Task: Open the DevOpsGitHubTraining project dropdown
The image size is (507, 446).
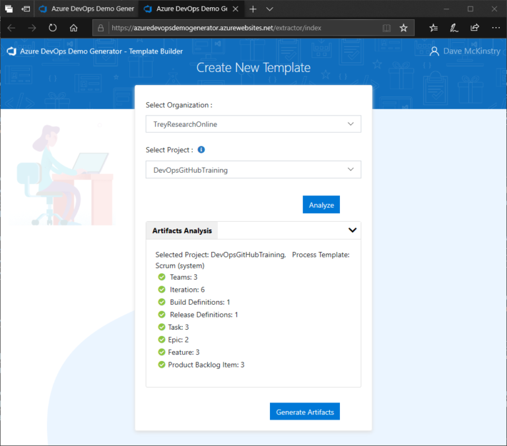Action: [253, 170]
